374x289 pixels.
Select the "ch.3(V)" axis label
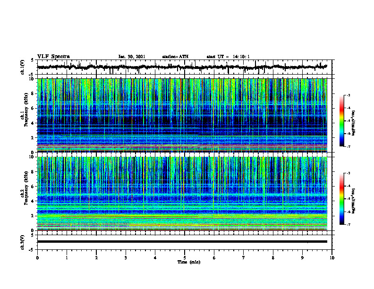point(23,242)
